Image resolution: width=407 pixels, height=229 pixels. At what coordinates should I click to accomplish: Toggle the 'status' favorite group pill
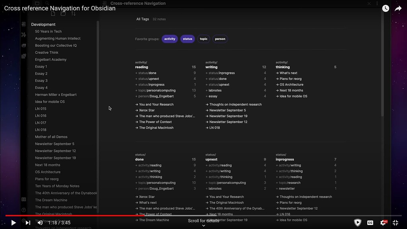click(187, 39)
